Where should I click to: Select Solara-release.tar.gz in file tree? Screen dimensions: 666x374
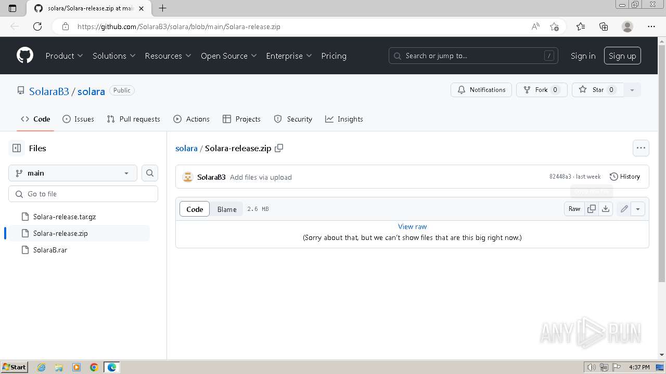[65, 217]
